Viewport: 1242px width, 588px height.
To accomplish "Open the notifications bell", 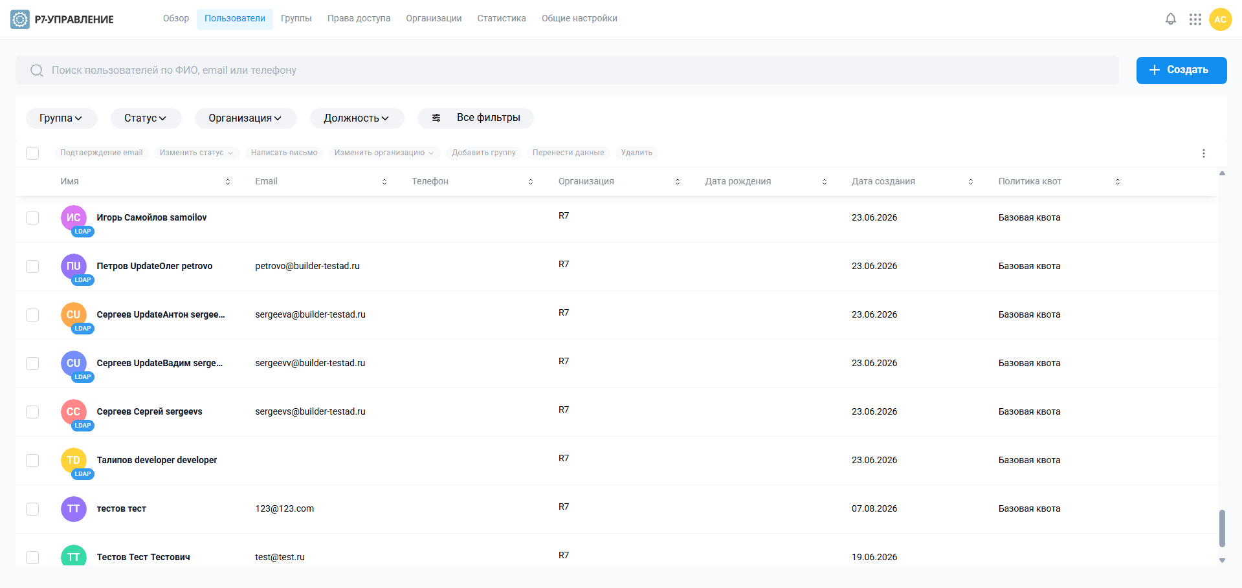I will 1170,19.
